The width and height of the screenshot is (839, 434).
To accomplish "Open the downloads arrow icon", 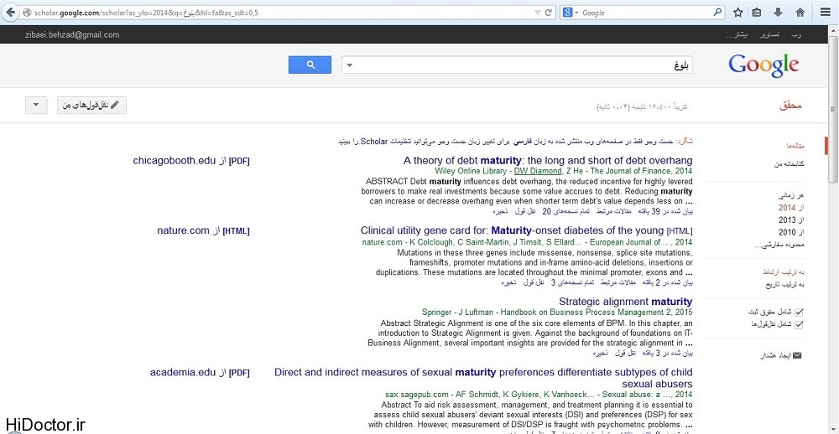I will (778, 13).
